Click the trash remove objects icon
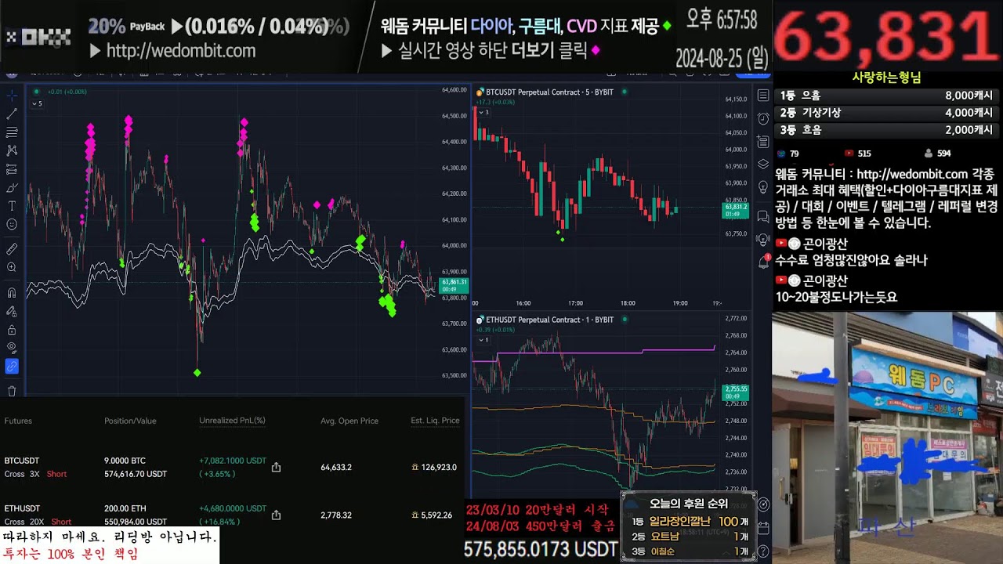Screen dimensions: 1003x564 click(x=12, y=391)
